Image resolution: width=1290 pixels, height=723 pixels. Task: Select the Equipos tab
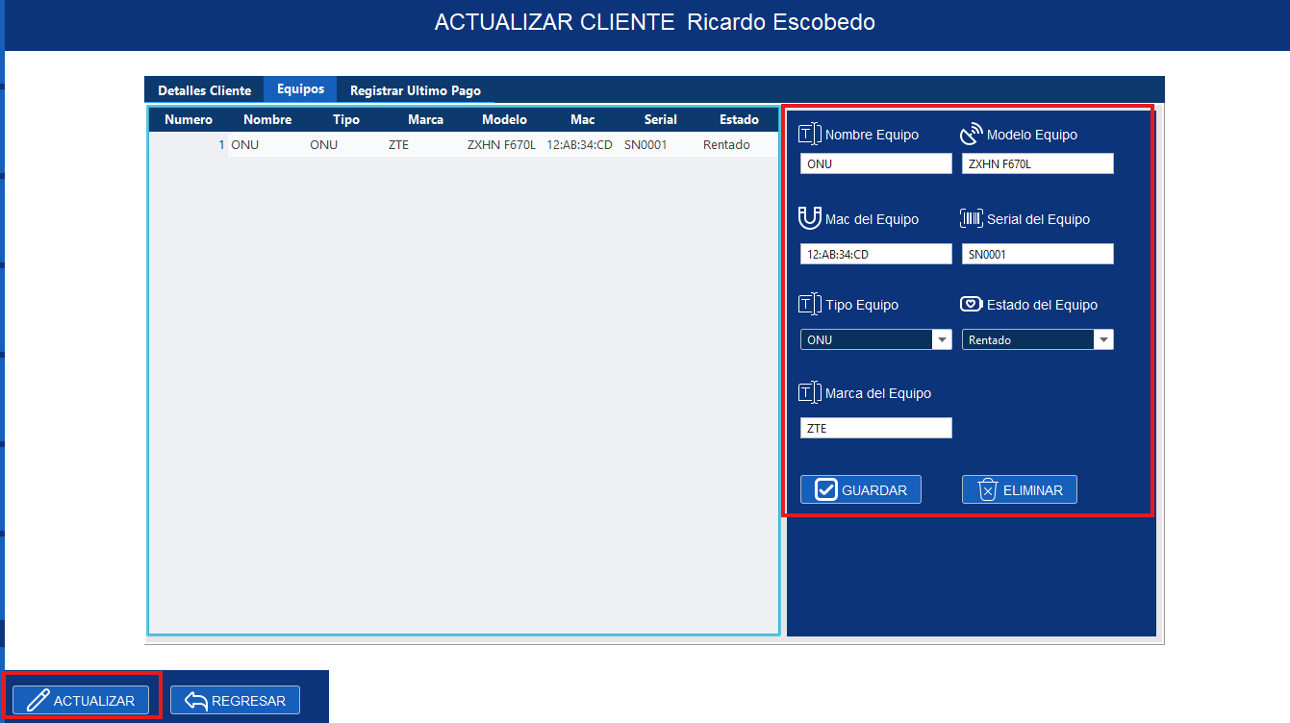point(299,88)
